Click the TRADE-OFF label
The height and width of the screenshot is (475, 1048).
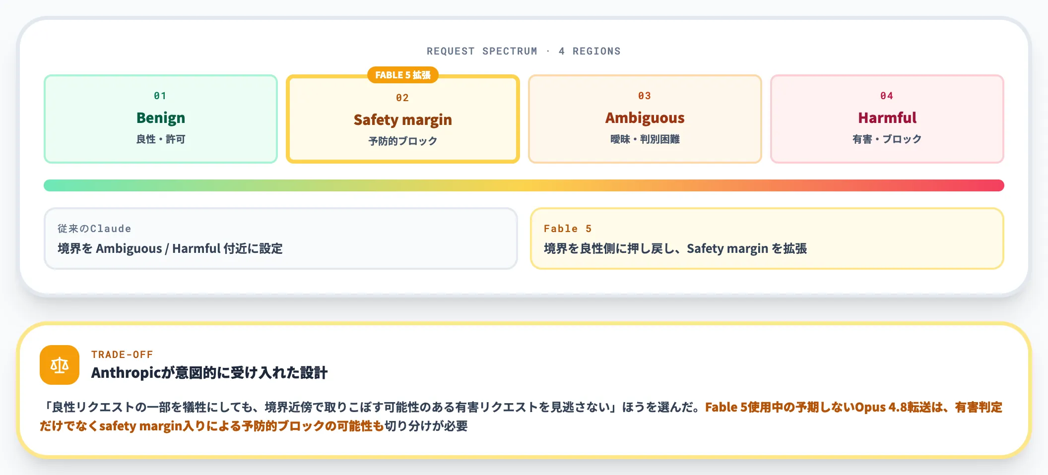click(122, 355)
